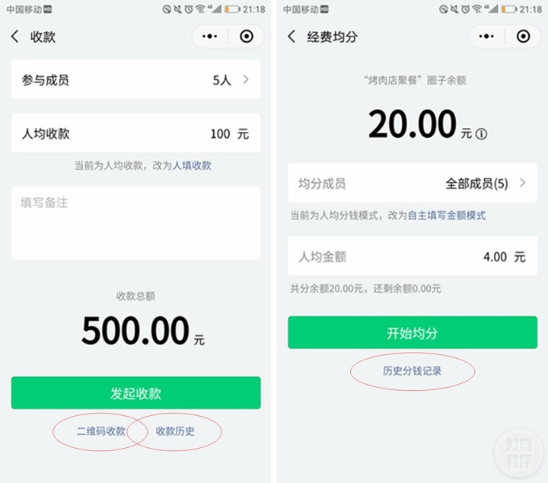Edit the 人均收款 100 元 field
The height and width of the screenshot is (483, 548).
(x=135, y=133)
